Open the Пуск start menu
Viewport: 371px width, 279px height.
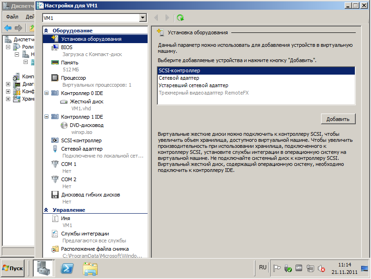tap(13, 268)
